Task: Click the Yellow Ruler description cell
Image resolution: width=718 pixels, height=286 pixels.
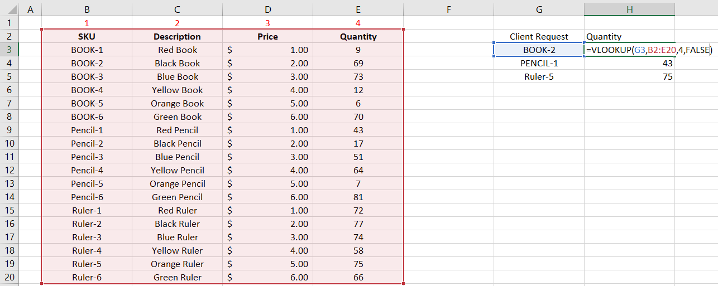Action: pos(177,250)
